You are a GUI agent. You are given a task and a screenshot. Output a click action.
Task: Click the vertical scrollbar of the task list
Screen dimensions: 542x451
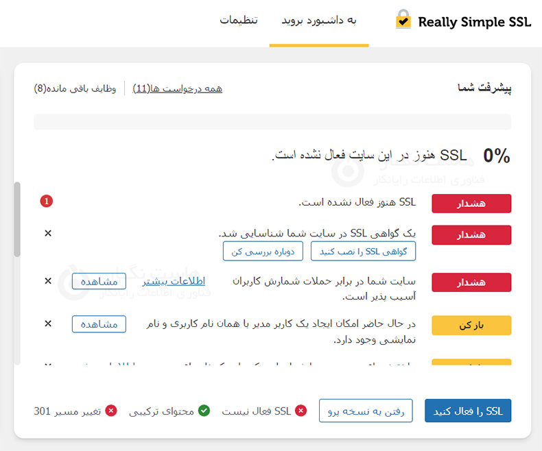point(17,219)
